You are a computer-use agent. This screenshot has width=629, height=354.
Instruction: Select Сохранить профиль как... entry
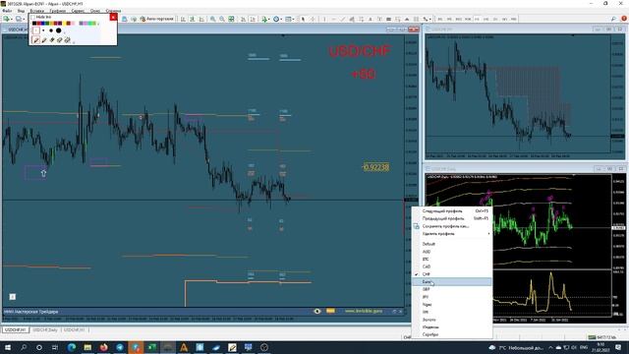click(x=452, y=226)
